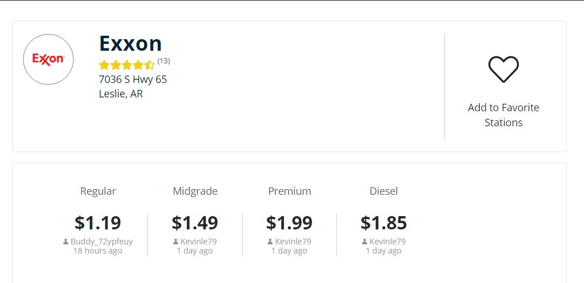Click the star rating for Exxon
584x283 pixels.
(x=127, y=65)
